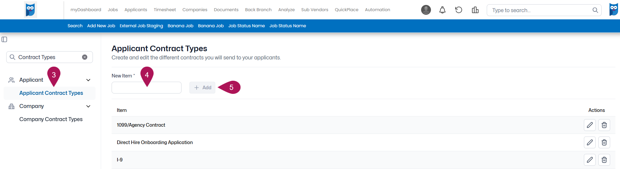620x169 pixels.
Task: Click the 1099/Agency Contract row text
Action: (141, 125)
